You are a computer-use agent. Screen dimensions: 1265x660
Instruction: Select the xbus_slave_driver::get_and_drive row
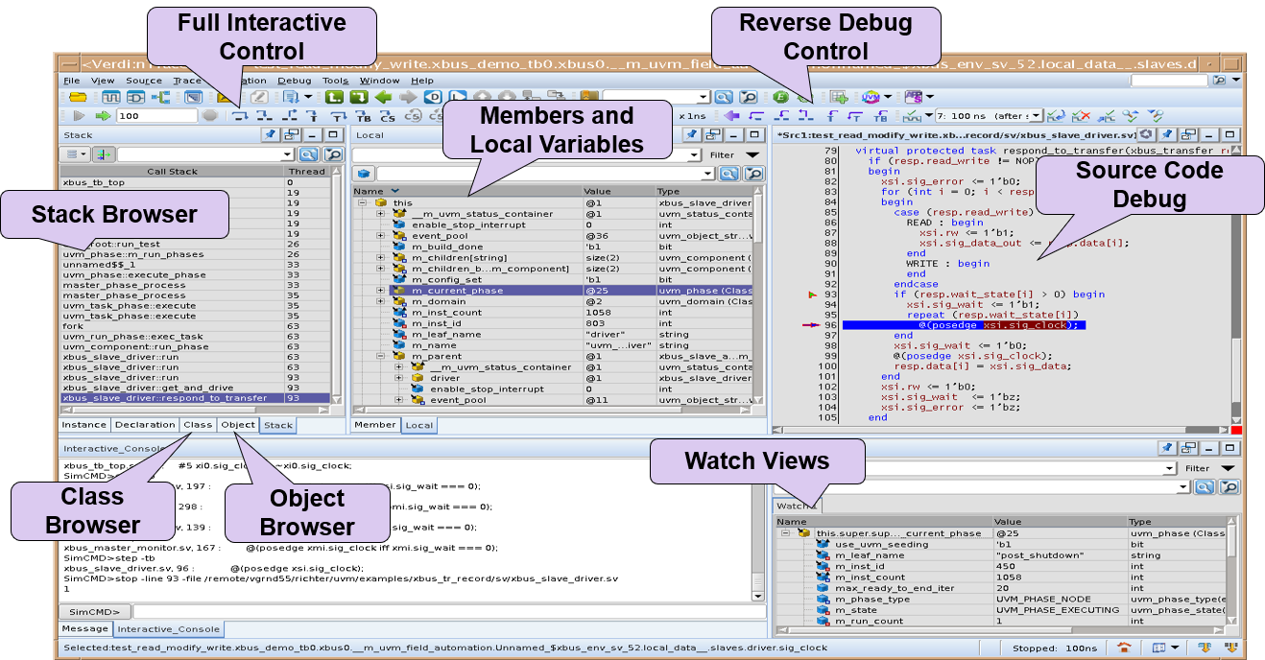point(195,387)
